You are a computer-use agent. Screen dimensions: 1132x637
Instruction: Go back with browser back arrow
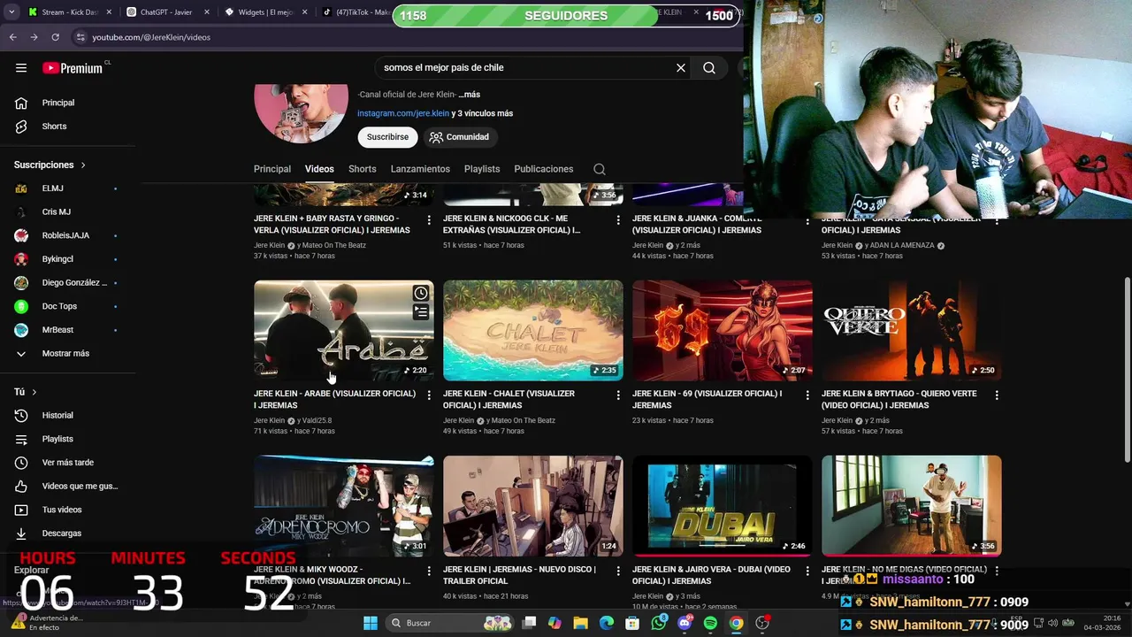pyautogui.click(x=12, y=37)
